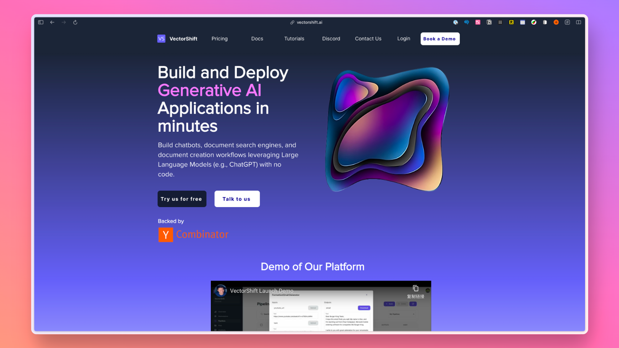This screenshot has height=348, width=619.
Task: Open the VectorShift Launch Demo video title
Action: [x=262, y=291]
